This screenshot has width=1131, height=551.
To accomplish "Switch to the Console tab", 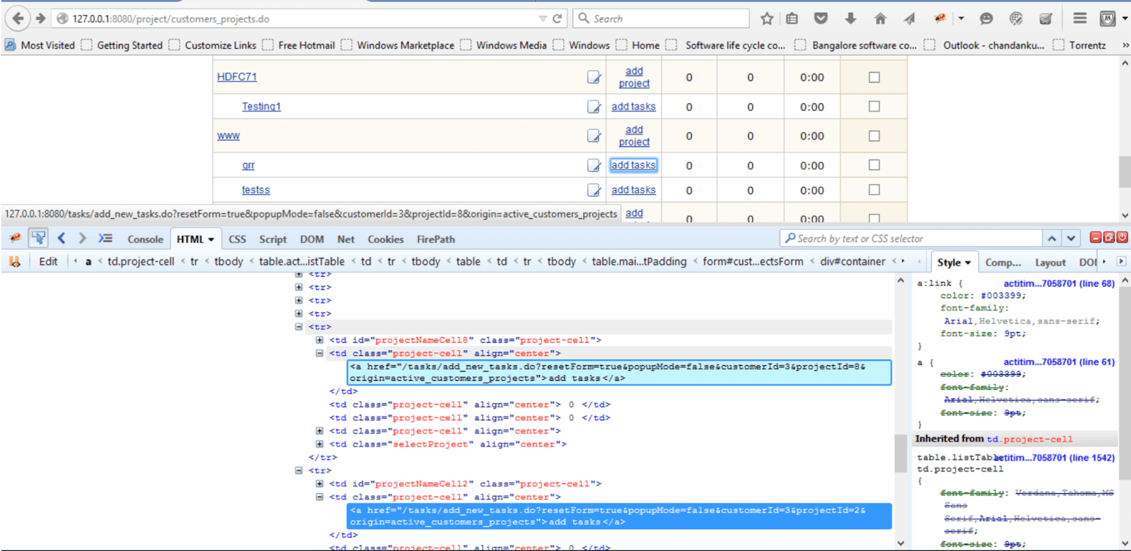I will [x=145, y=239].
